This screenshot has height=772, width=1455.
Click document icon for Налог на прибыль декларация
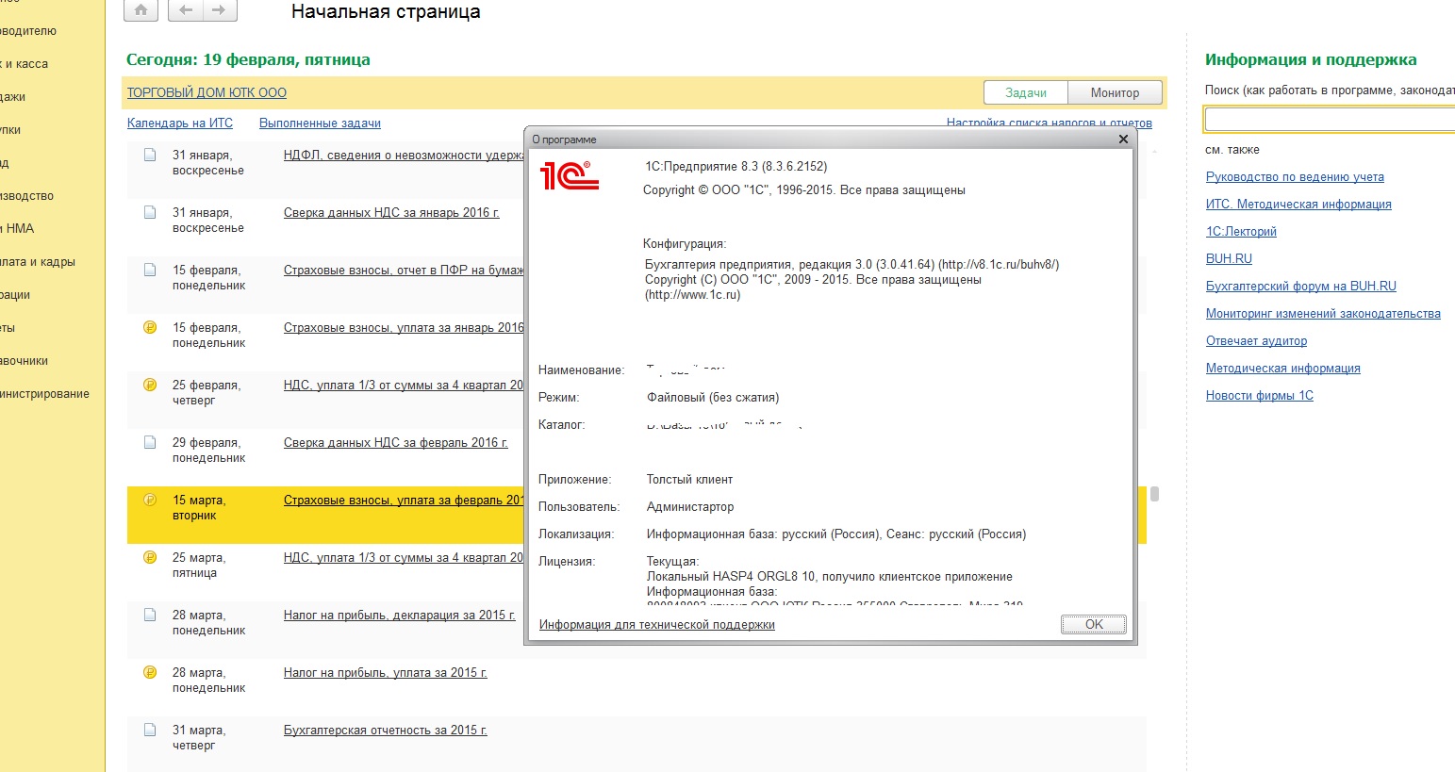150,615
